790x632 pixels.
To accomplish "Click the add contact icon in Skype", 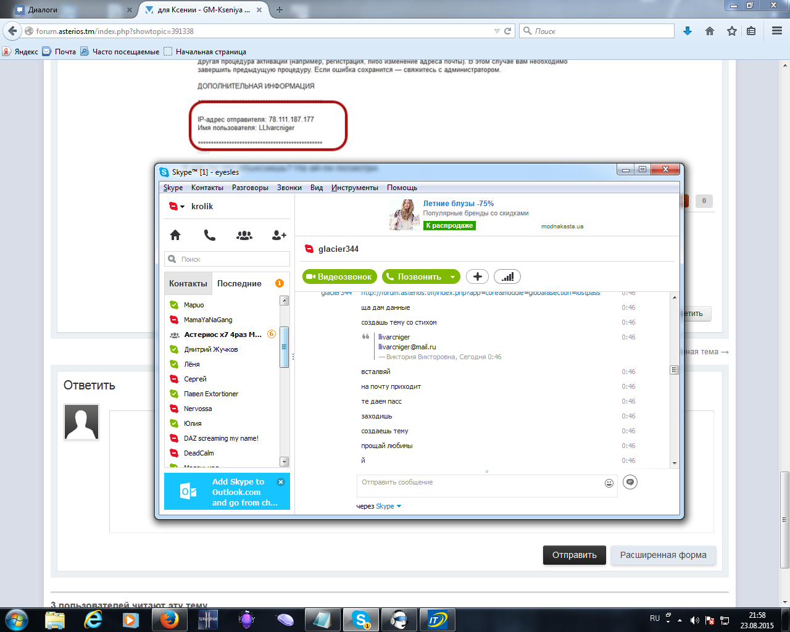I will pyautogui.click(x=279, y=235).
